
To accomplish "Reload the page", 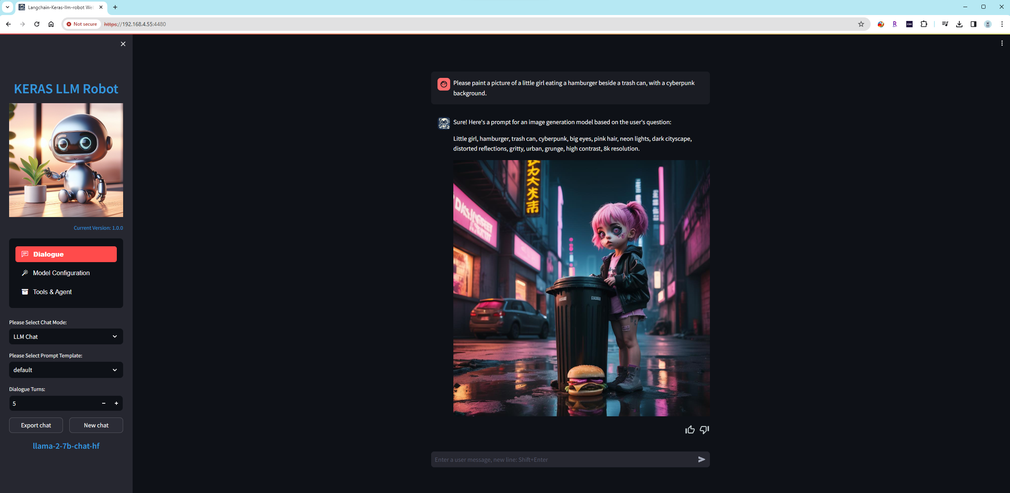I will (x=37, y=24).
